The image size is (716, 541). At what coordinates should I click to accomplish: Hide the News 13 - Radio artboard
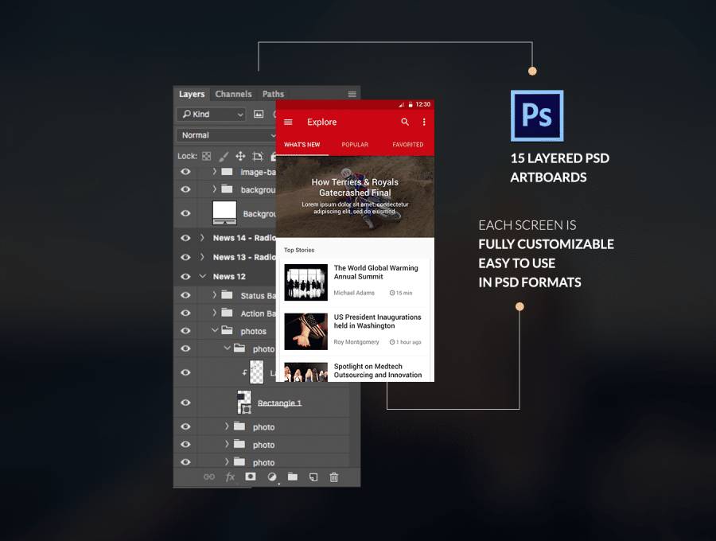pyautogui.click(x=185, y=257)
